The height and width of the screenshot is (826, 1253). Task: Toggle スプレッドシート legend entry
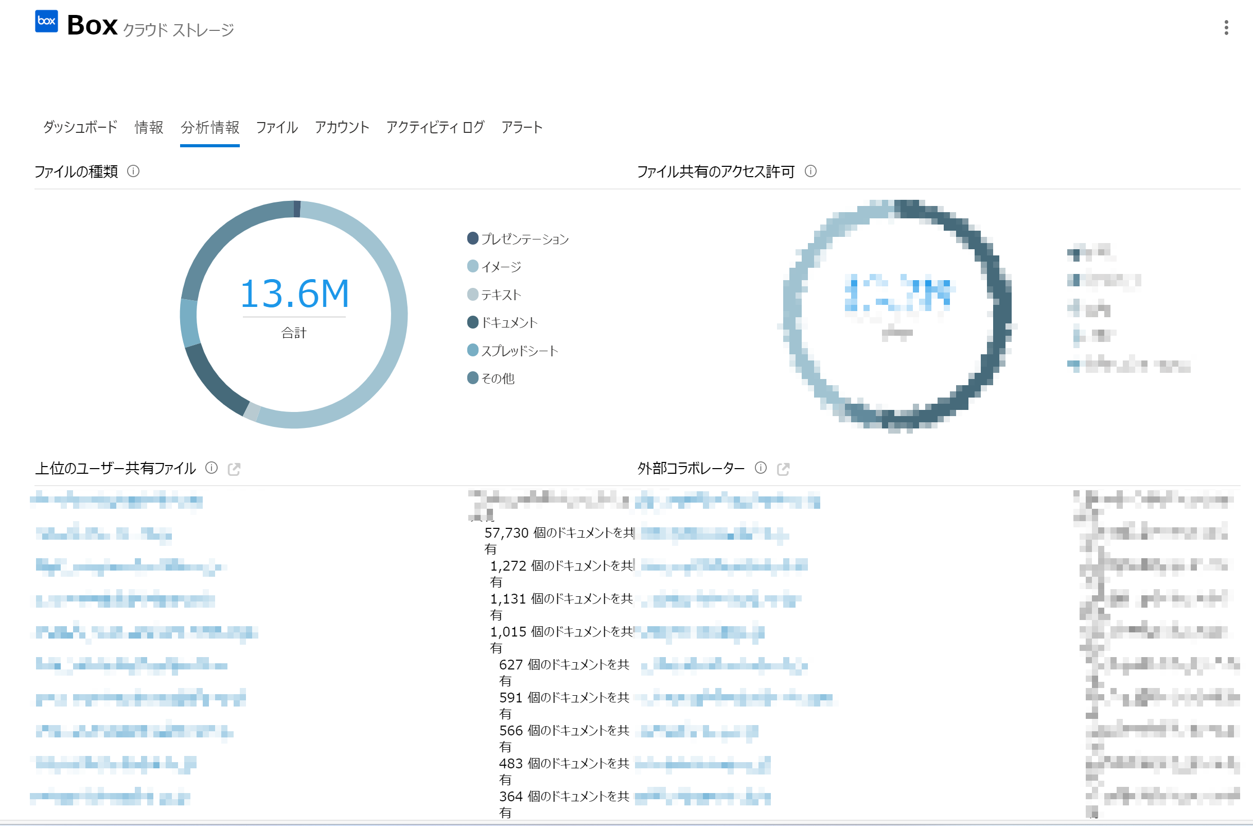519,351
